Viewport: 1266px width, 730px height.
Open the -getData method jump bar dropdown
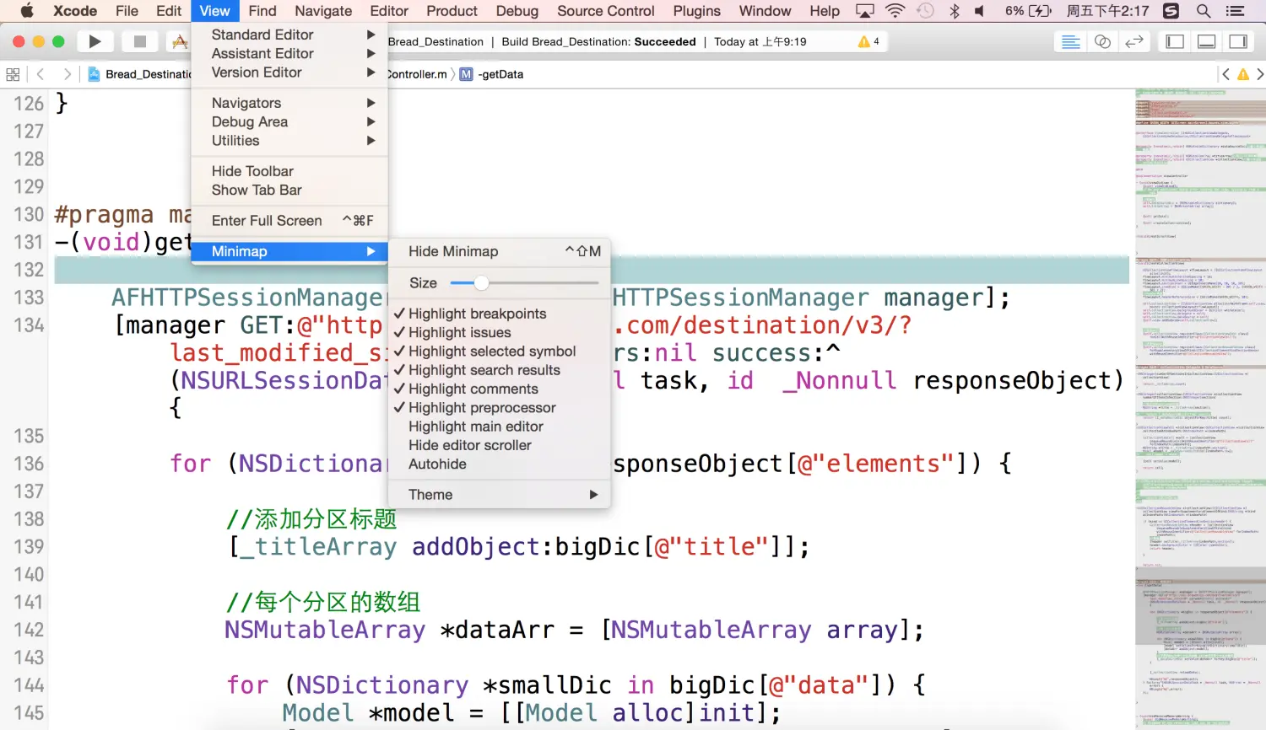pos(500,74)
